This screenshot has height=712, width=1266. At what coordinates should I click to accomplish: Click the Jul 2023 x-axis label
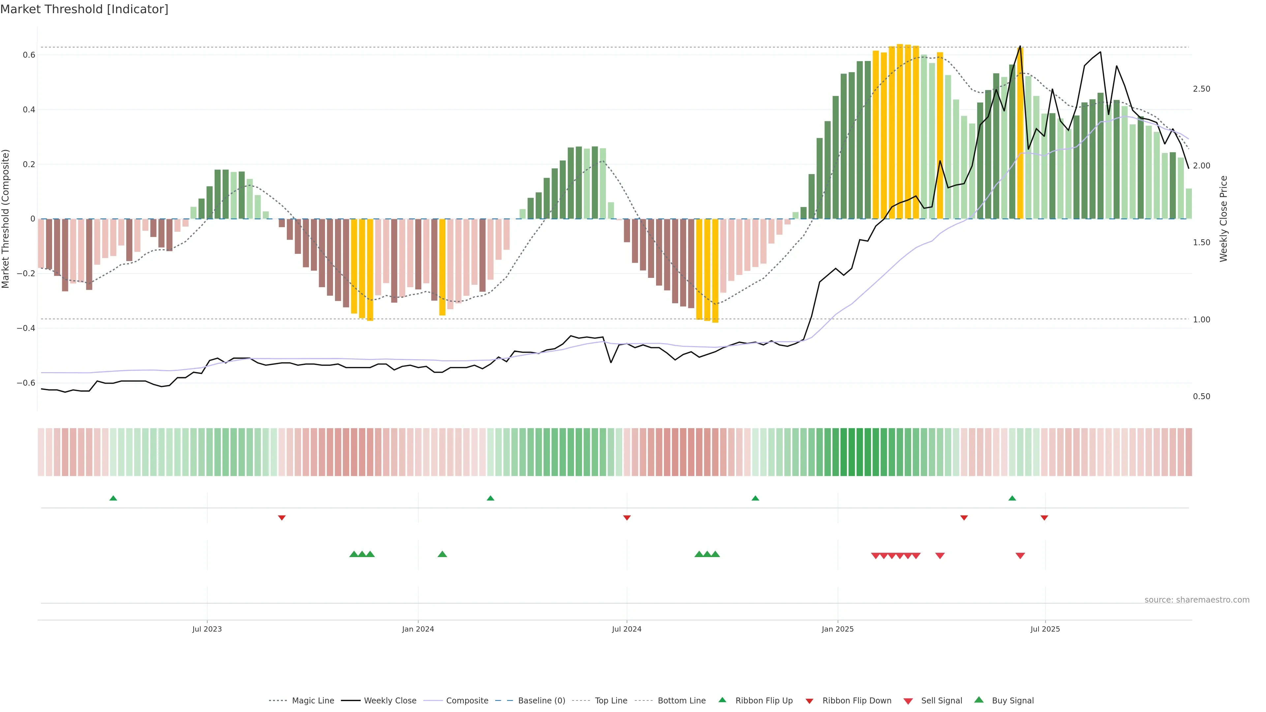point(207,629)
